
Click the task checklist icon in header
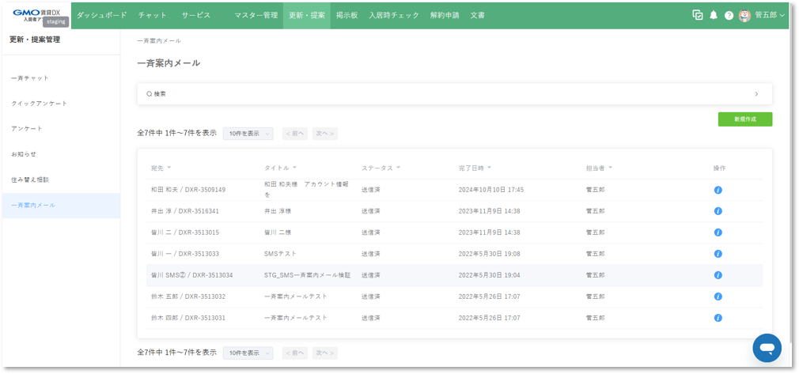coord(698,15)
